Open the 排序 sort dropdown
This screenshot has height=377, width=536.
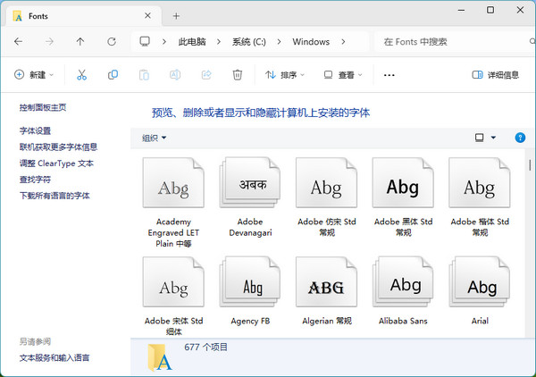click(x=286, y=75)
